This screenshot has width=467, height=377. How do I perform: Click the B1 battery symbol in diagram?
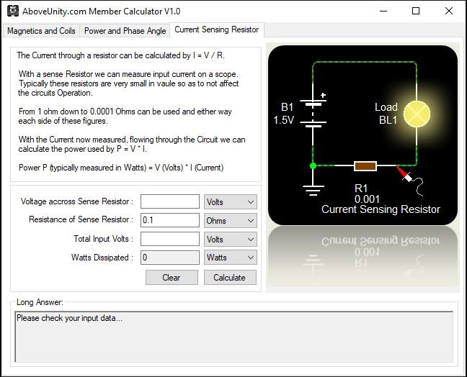click(x=313, y=114)
